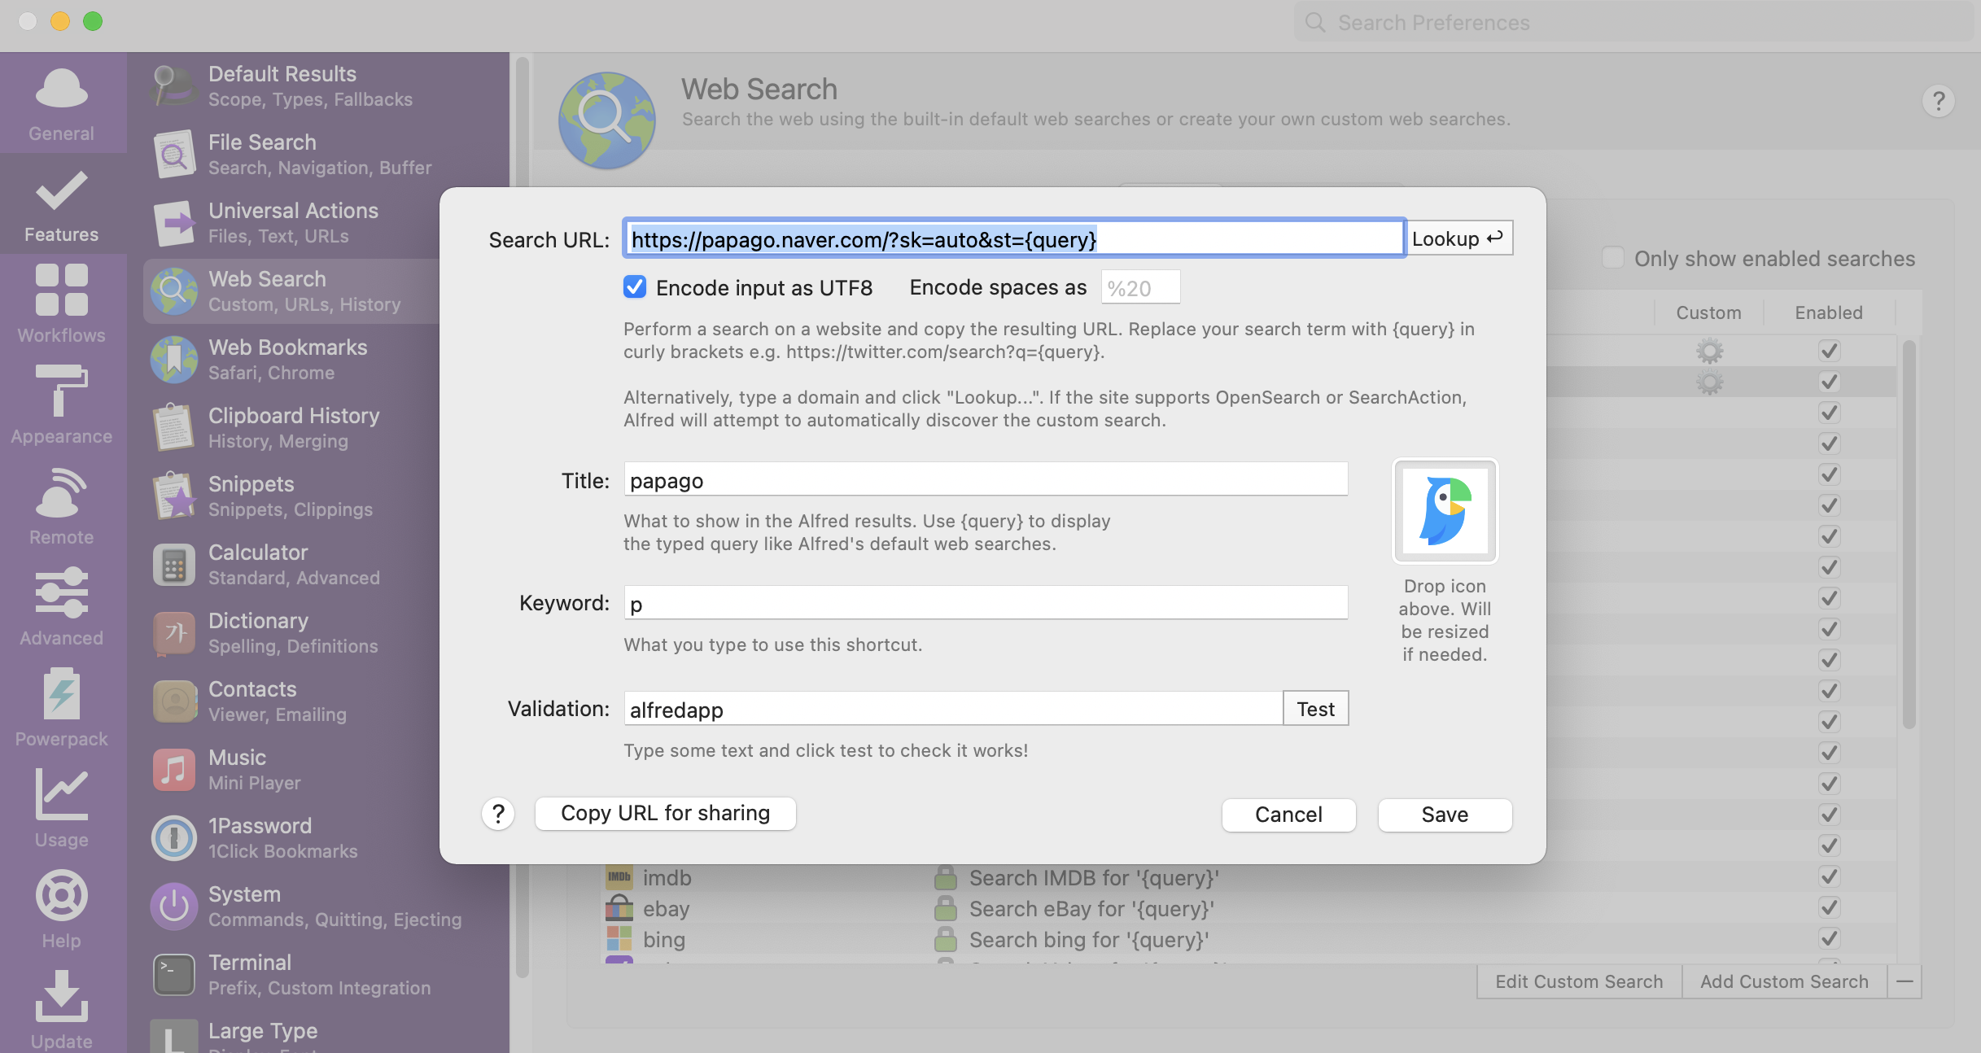1981x1053 pixels.
Task: Select Clipboard History in the features list
Action: click(x=293, y=427)
